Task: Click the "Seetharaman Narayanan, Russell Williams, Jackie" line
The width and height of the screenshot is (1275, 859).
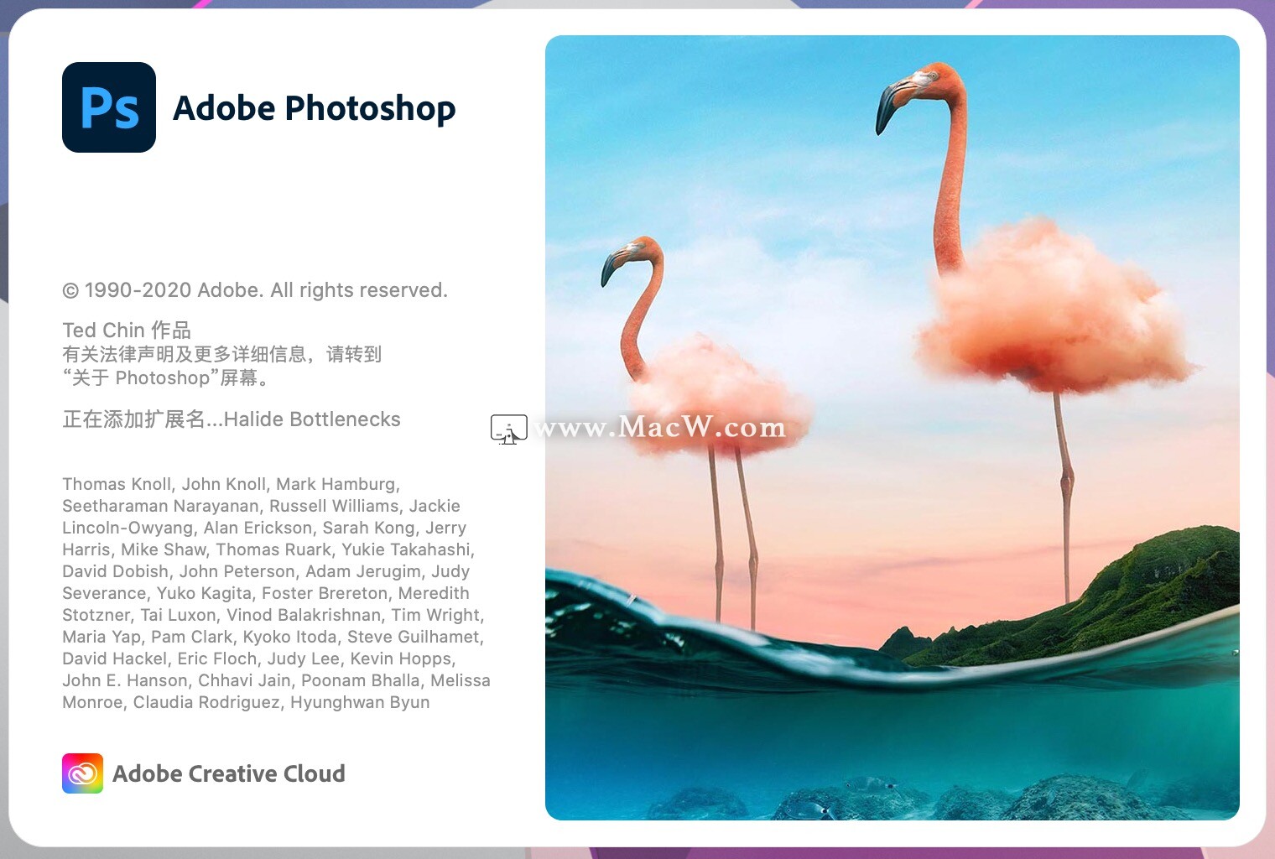Action: pyautogui.click(x=261, y=506)
